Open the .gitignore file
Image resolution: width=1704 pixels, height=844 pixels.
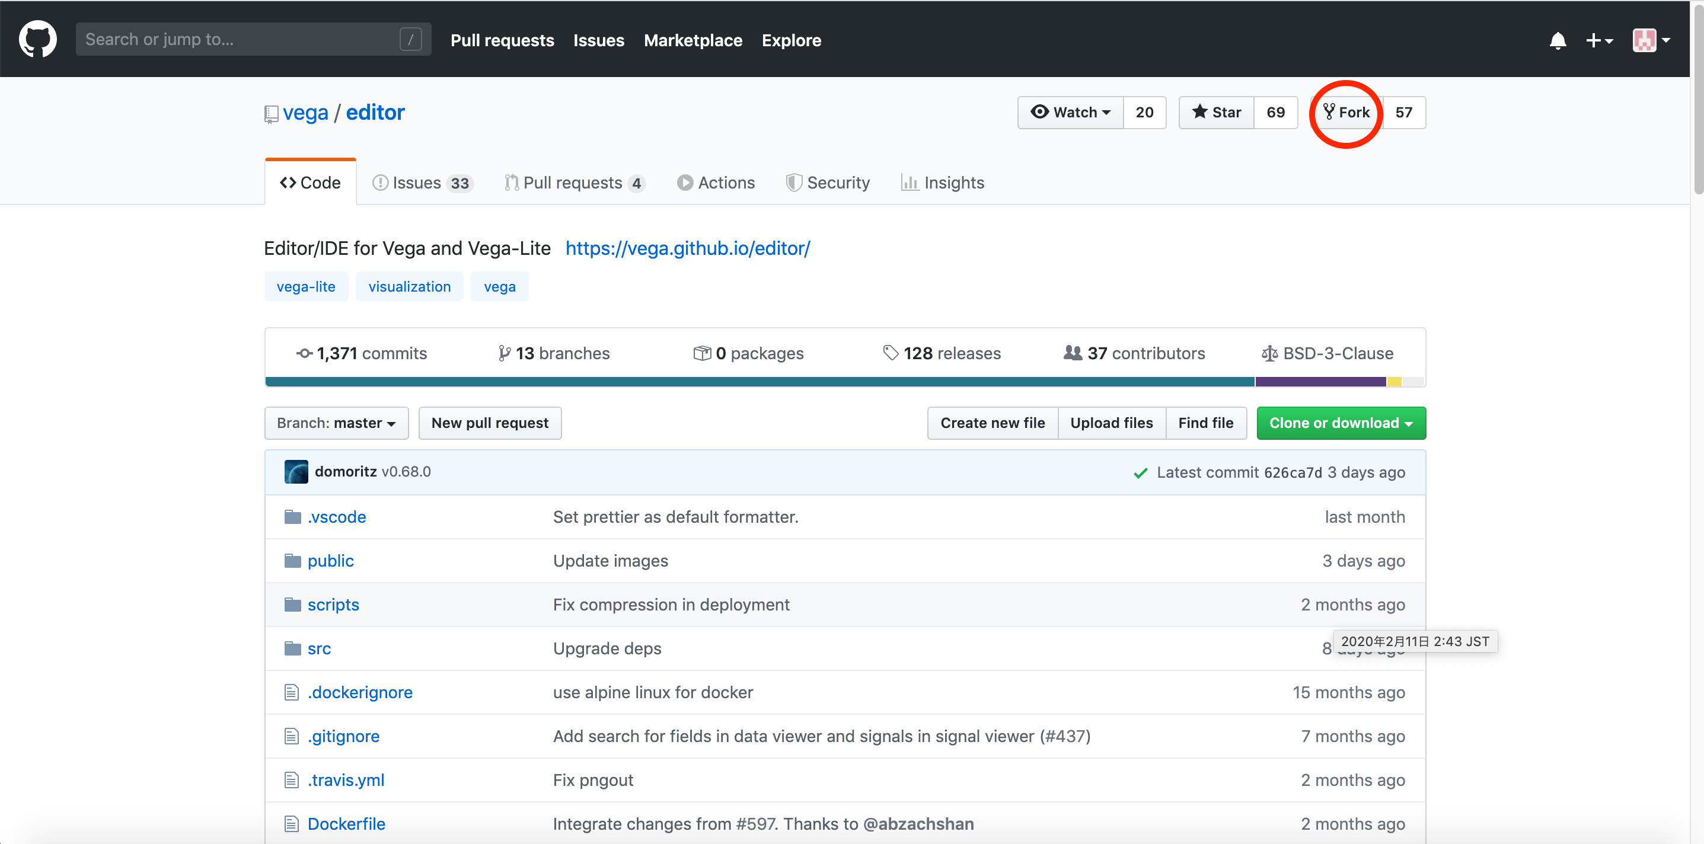pos(343,736)
